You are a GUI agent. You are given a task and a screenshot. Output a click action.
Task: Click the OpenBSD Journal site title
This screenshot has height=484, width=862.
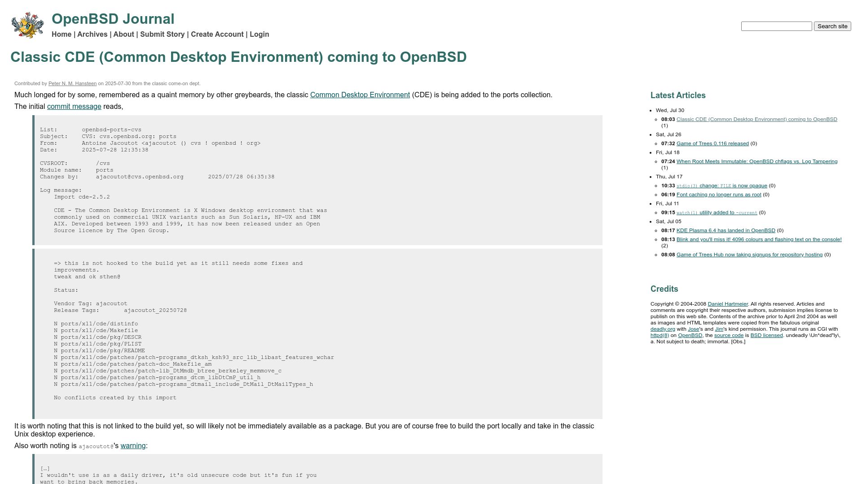click(x=113, y=19)
